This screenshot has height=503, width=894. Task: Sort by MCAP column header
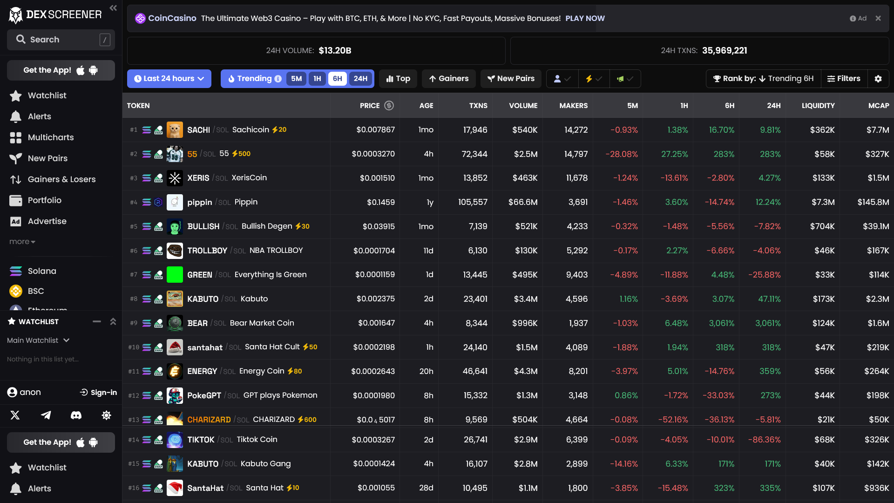(879, 106)
